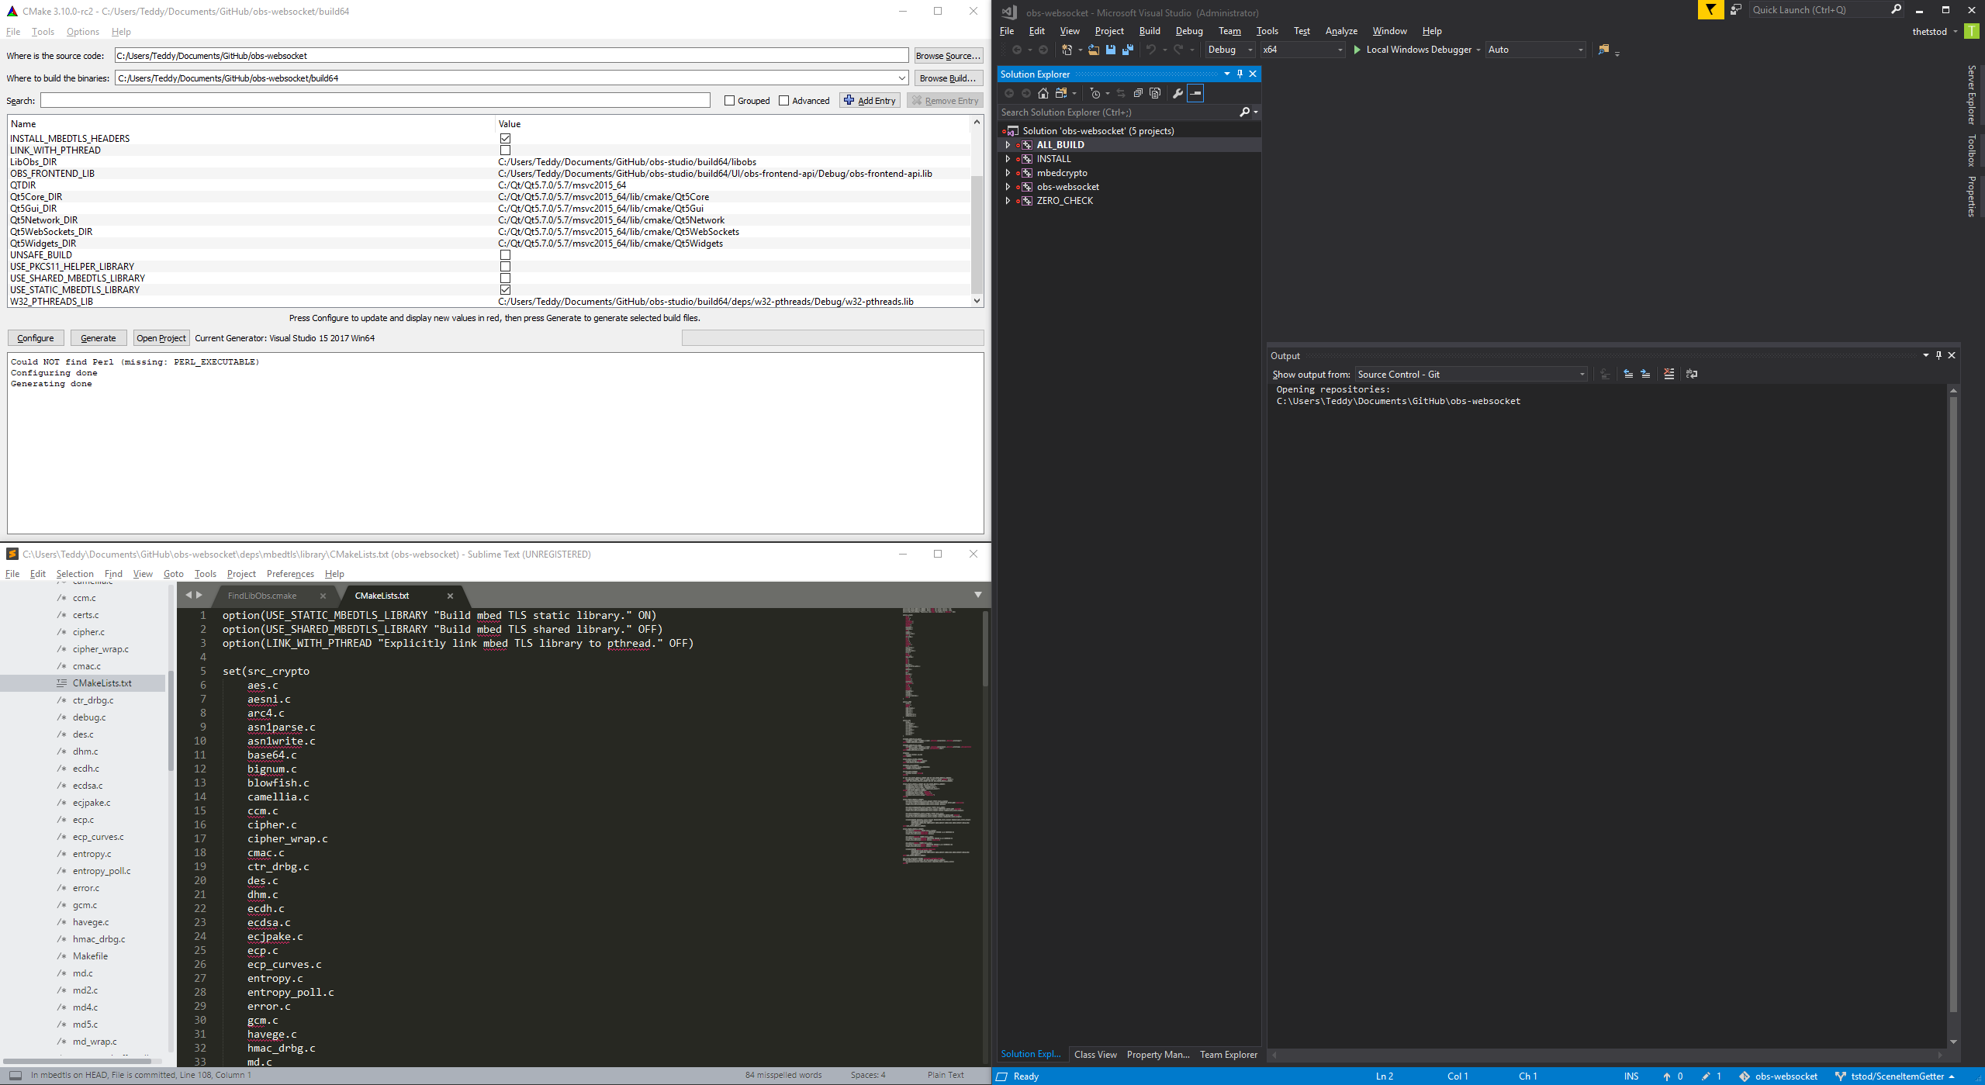Click Browse Source in CMake

point(947,55)
